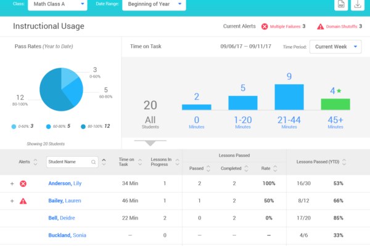Click the 60-80% legend swatch
370x246 pixels.
point(48,127)
